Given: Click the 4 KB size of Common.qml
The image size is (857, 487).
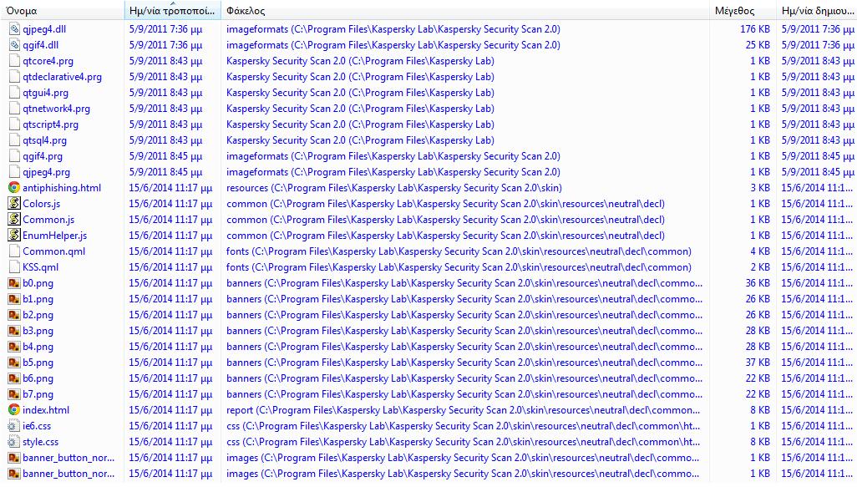Looking at the screenshot, I should click(x=760, y=251).
